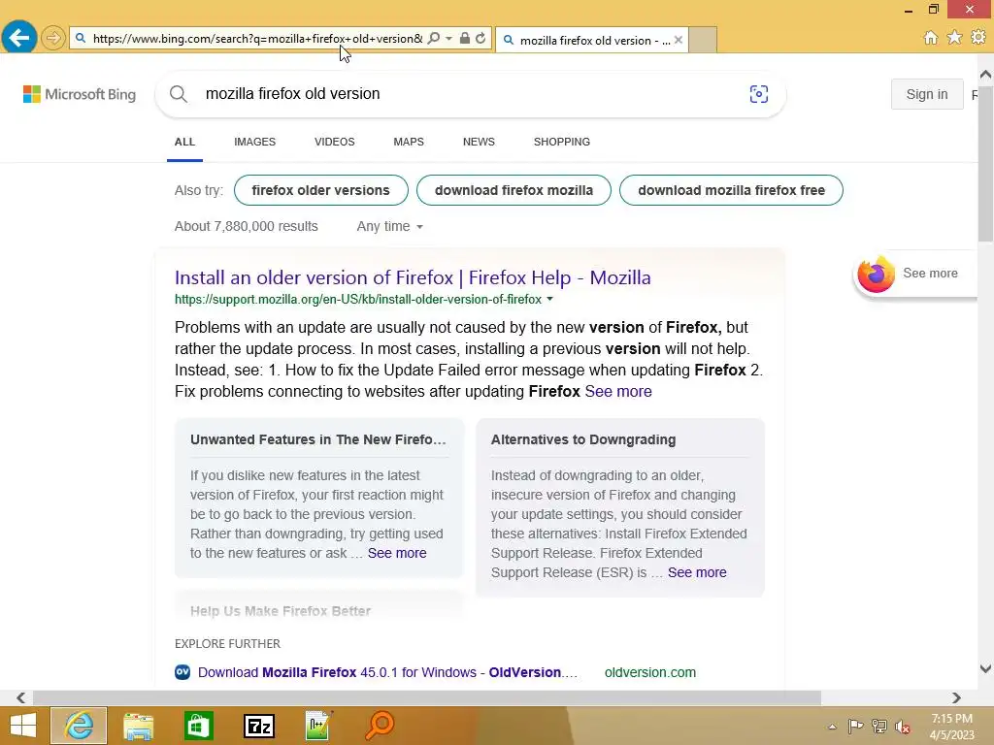Expand the dropdown arrow beside support.mozilla.org URL
Image resolution: width=994 pixels, height=745 pixels.
pyautogui.click(x=549, y=299)
